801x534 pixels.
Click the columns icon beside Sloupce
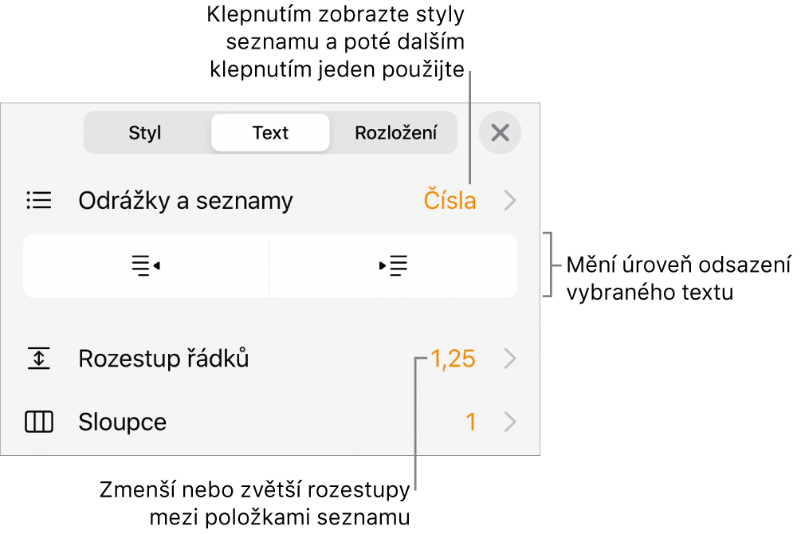click(39, 422)
